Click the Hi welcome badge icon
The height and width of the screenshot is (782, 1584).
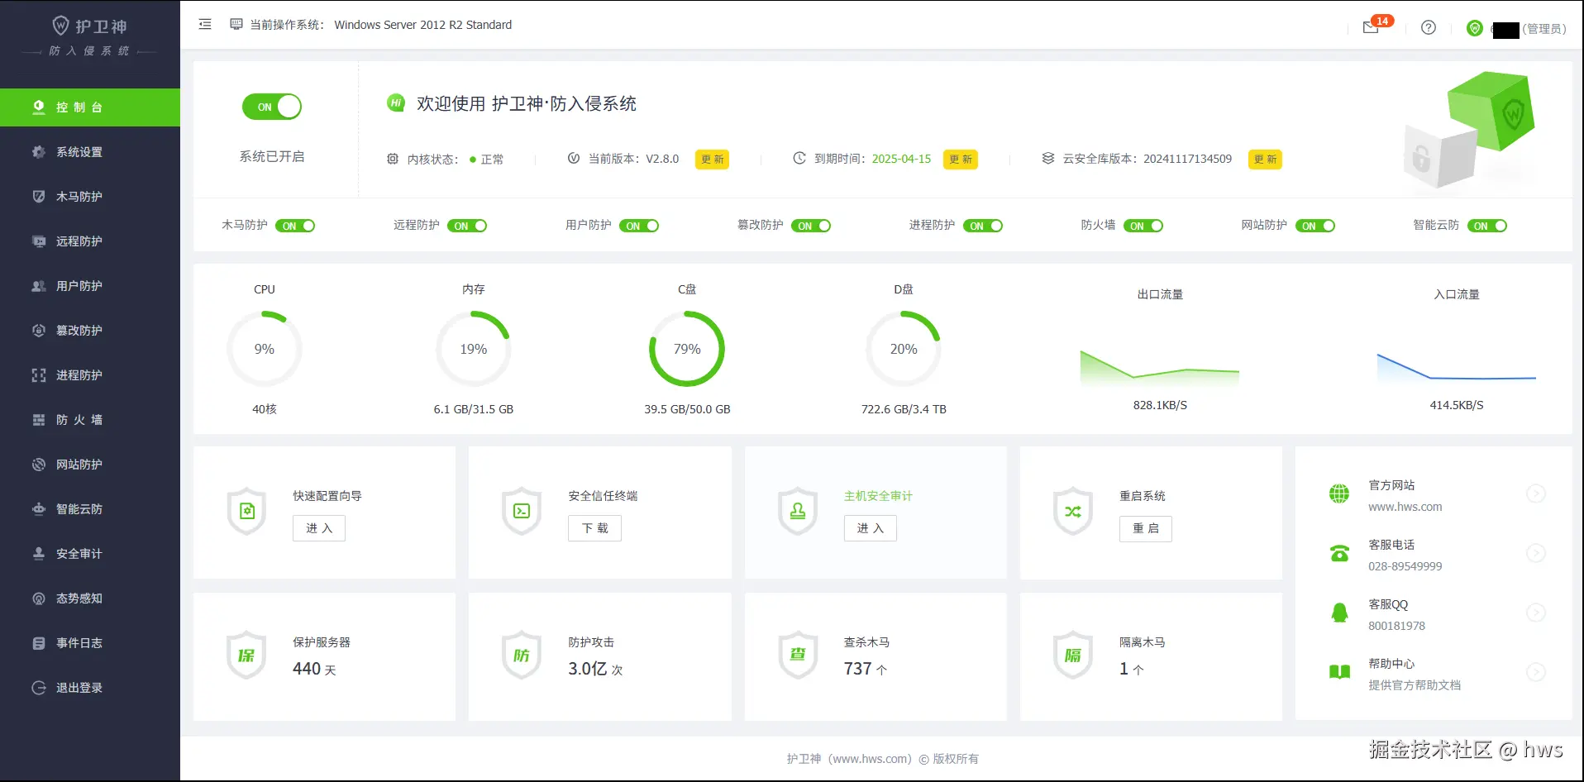(x=396, y=103)
